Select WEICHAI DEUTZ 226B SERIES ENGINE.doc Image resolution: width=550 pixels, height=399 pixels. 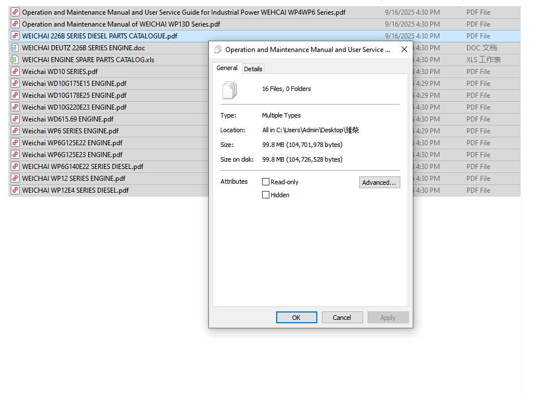tap(84, 47)
